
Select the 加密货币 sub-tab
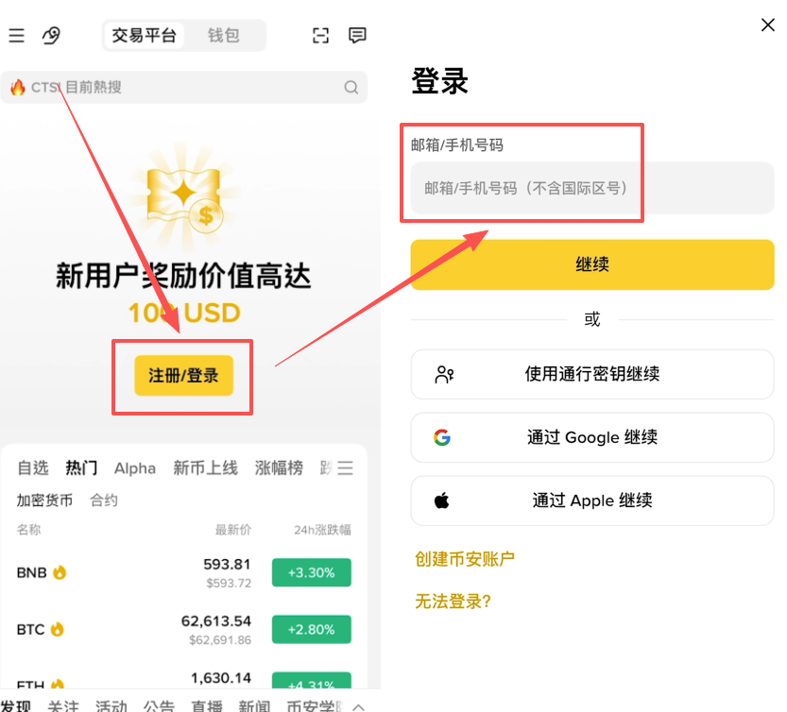(x=44, y=500)
